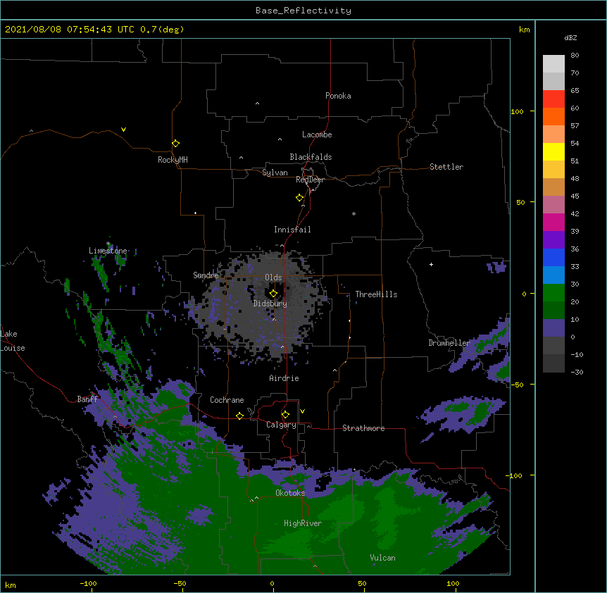Screen dimensions: 607x593
Task: Click the yellow diamond marker near Cochrane
Action: pos(239,416)
